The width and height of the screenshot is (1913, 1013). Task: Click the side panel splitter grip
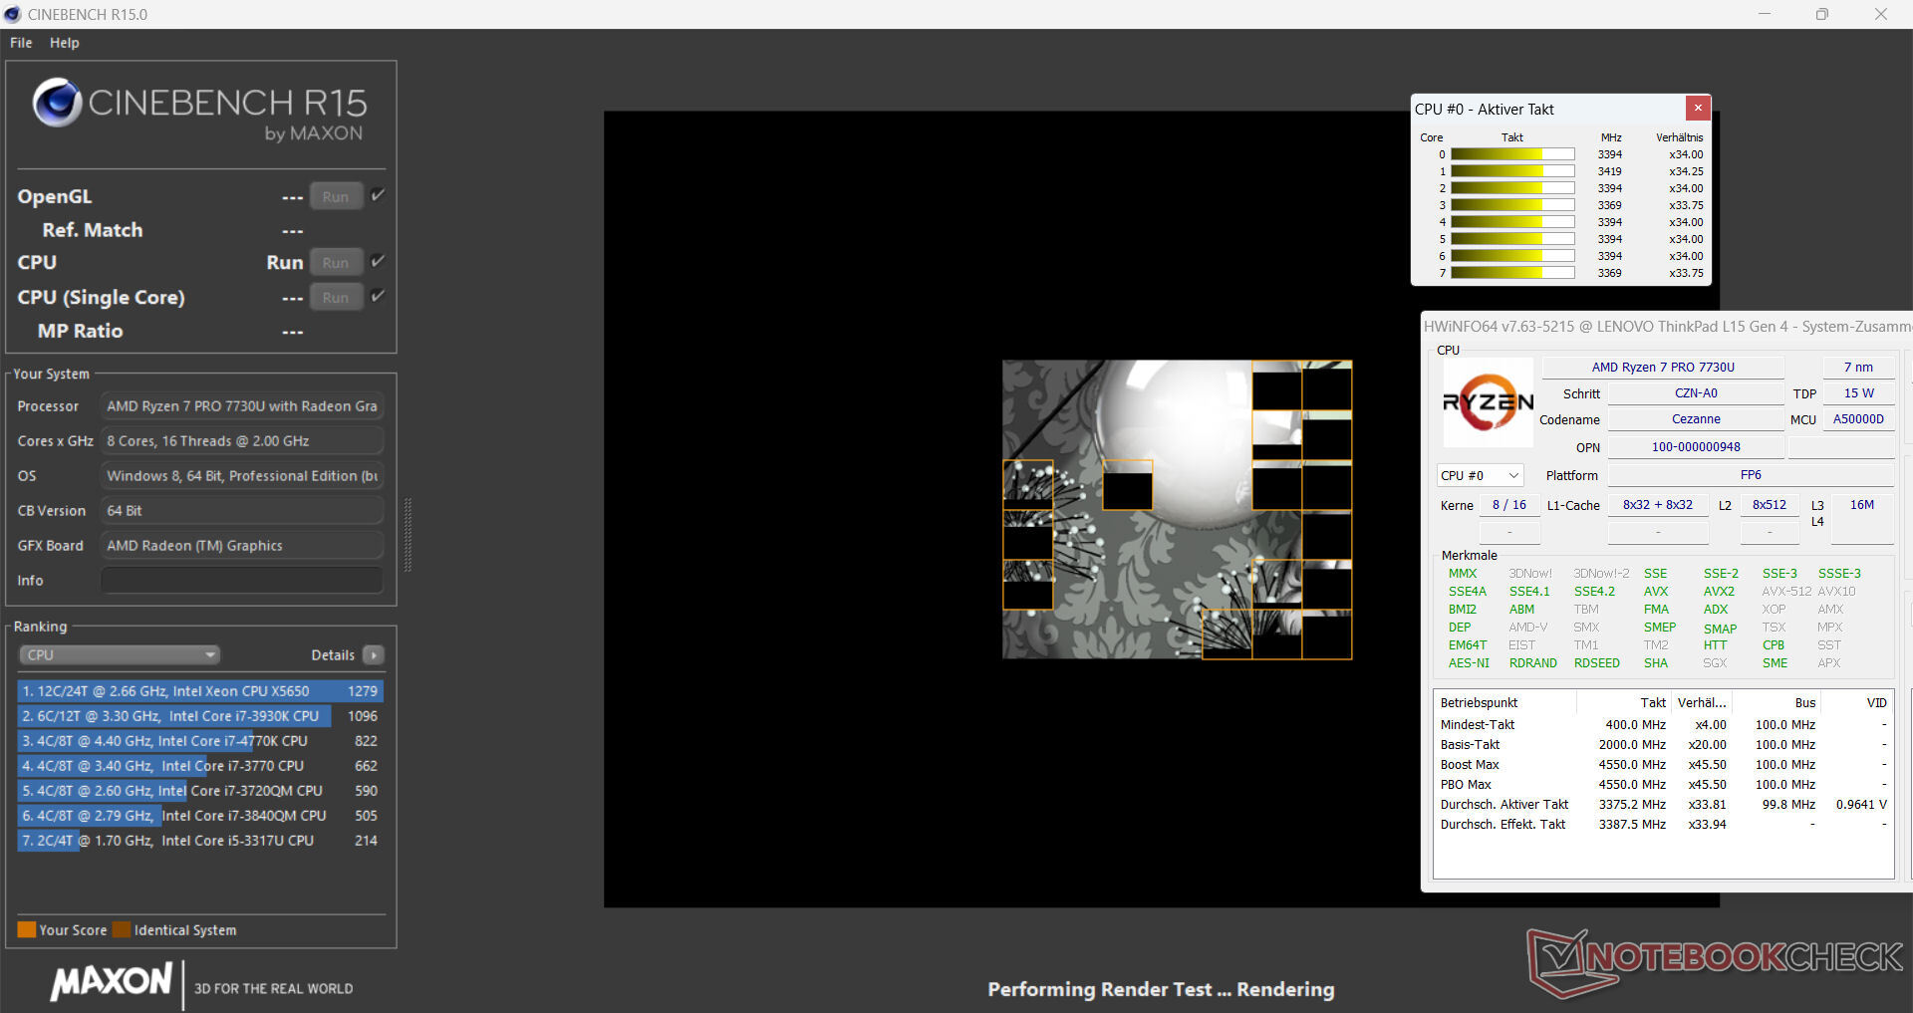407,535
